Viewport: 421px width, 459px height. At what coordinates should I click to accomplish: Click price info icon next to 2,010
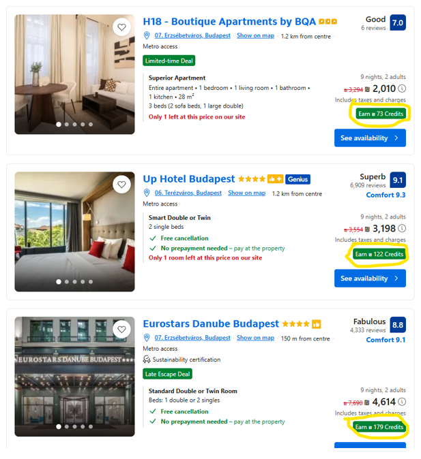tap(402, 88)
